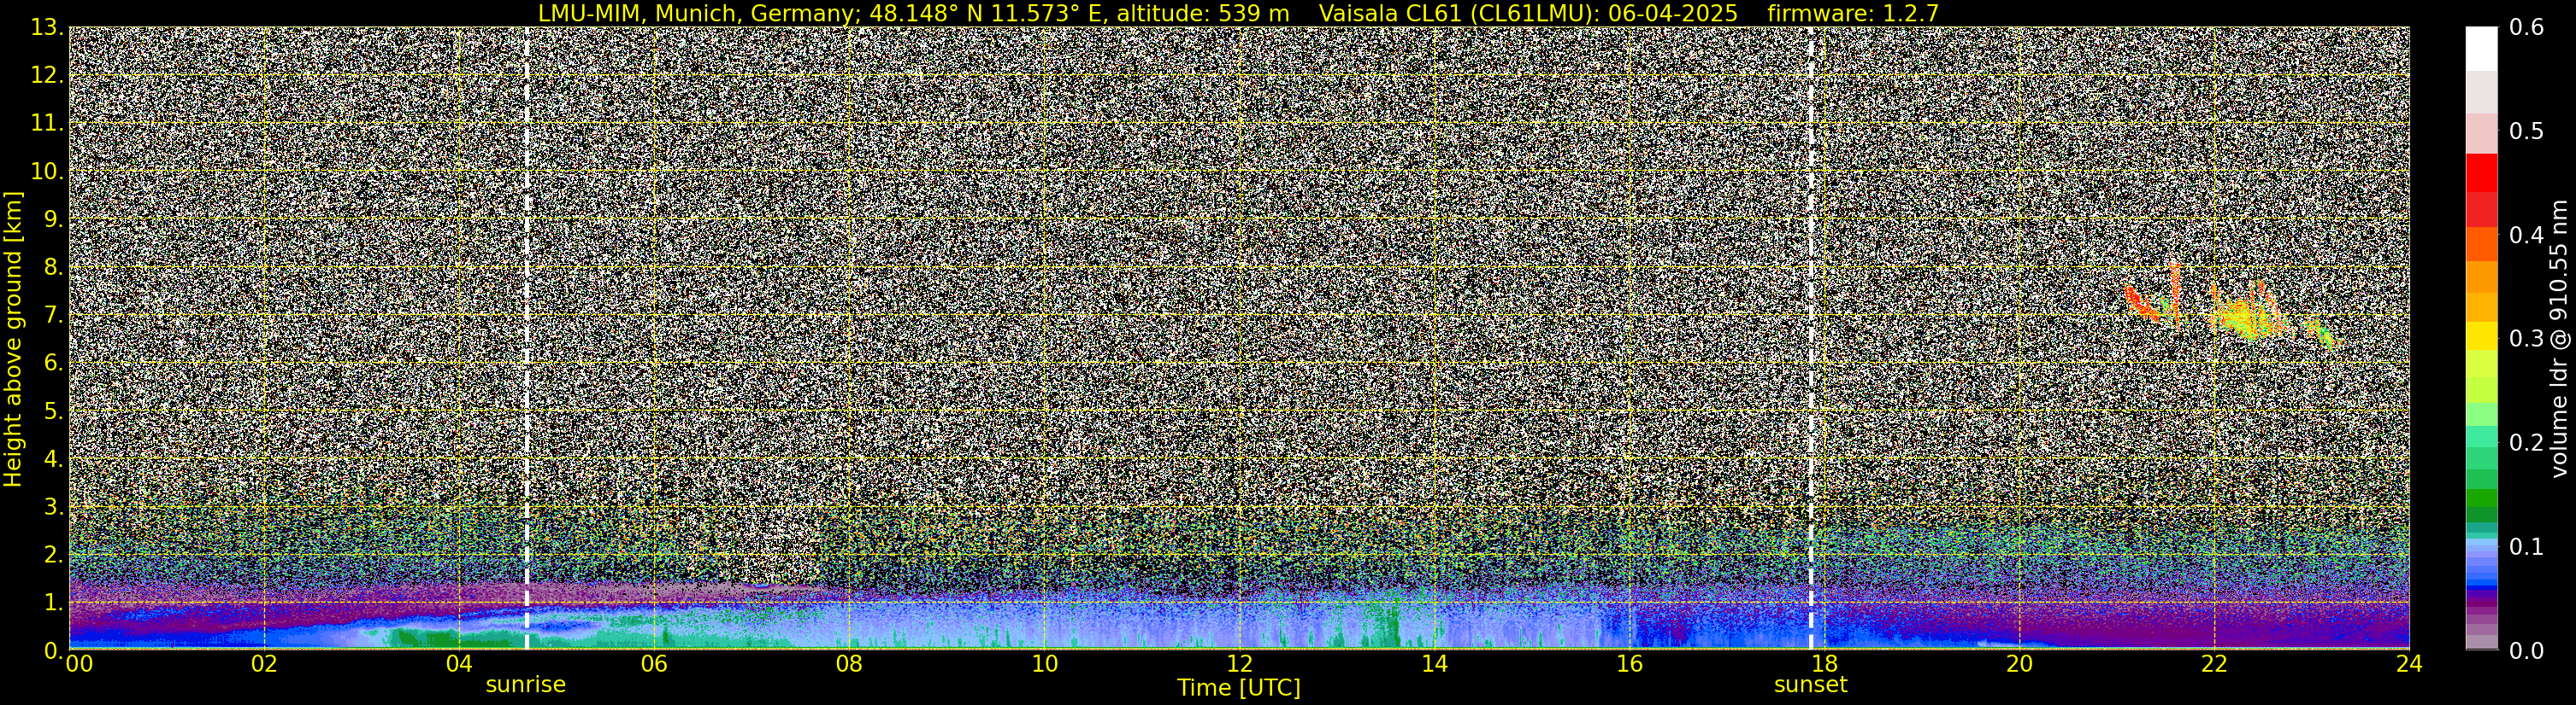Viewport: 2576px width, 705px height.
Task: Click the time axis label 18
Action: pyautogui.click(x=1824, y=664)
